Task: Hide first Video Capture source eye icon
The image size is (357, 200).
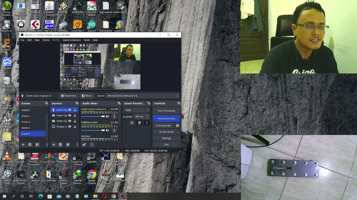Action: (70, 116)
